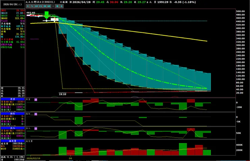
Task: Click the MA10 250825張 volume row
Action: tap(12, 149)
